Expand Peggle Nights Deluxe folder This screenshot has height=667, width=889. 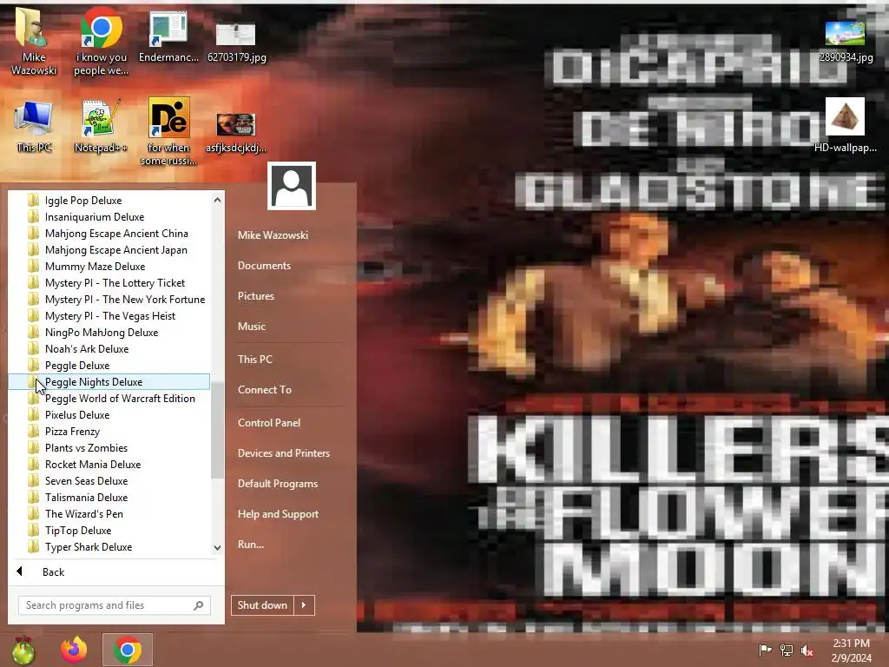pos(109,382)
